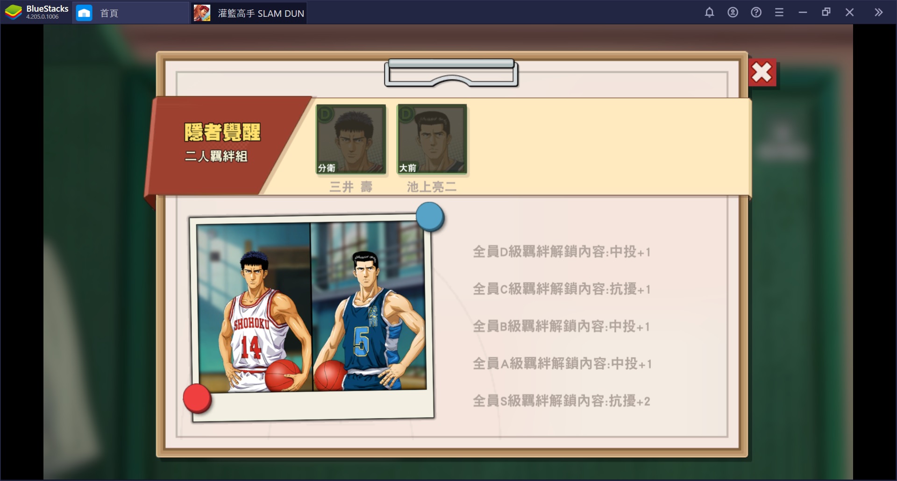The height and width of the screenshot is (481, 897).
Task: Click the 池上亮二 name label
Action: point(432,187)
